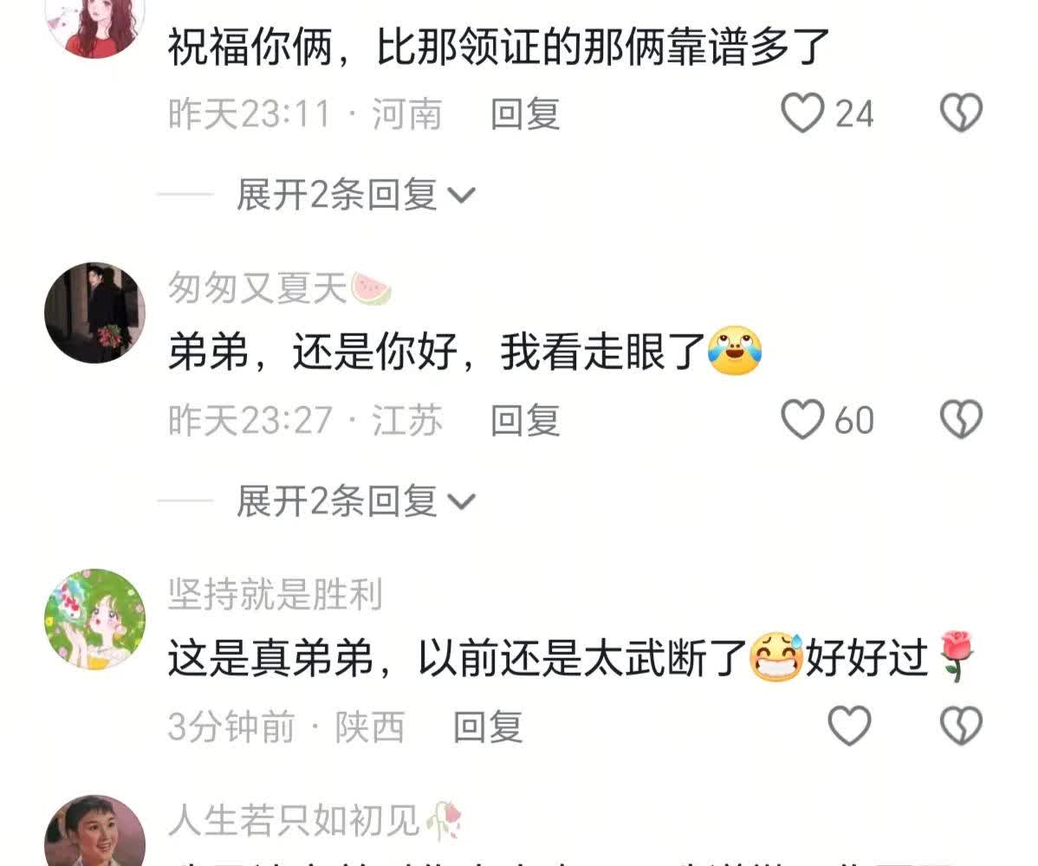
Task: Tap the username 坚持就是胜利
Action: (276, 594)
